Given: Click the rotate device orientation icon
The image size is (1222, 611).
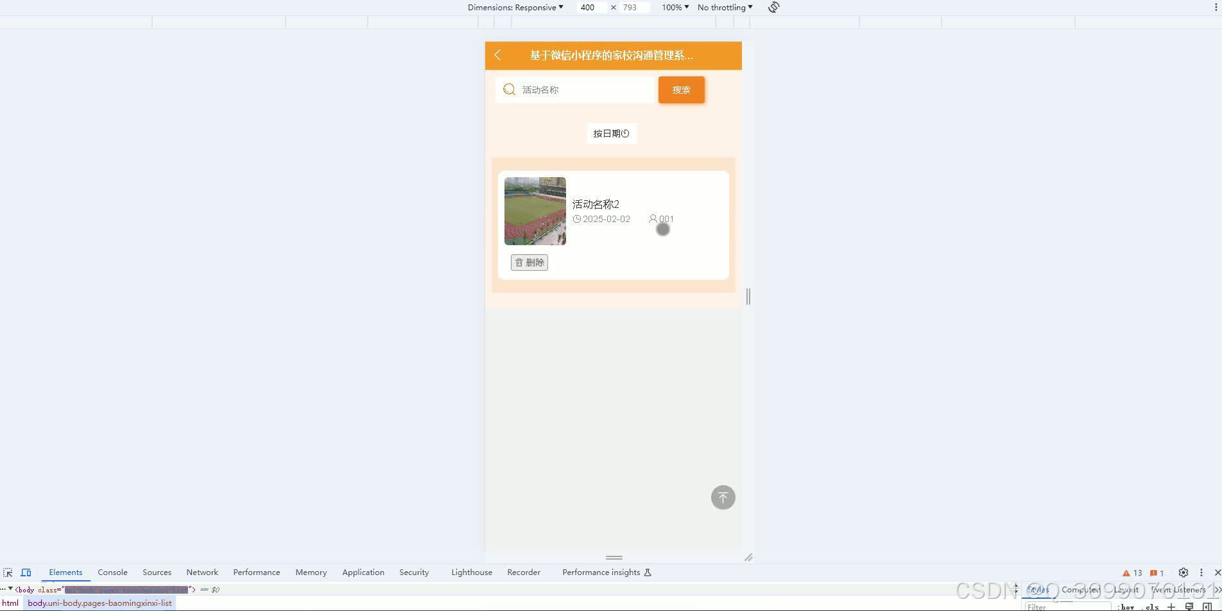Looking at the screenshot, I should point(773,7).
